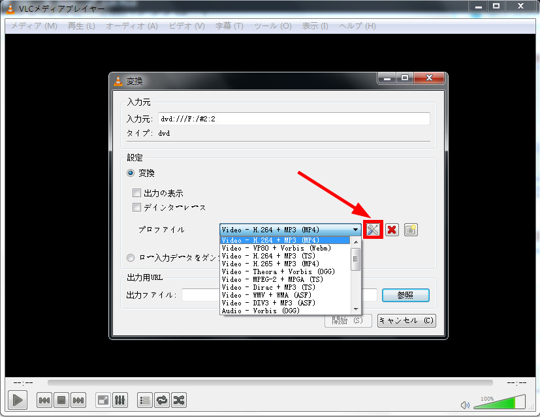Click the volume slider bar
This screenshot has width=540, height=417.
(x=500, y=402)
